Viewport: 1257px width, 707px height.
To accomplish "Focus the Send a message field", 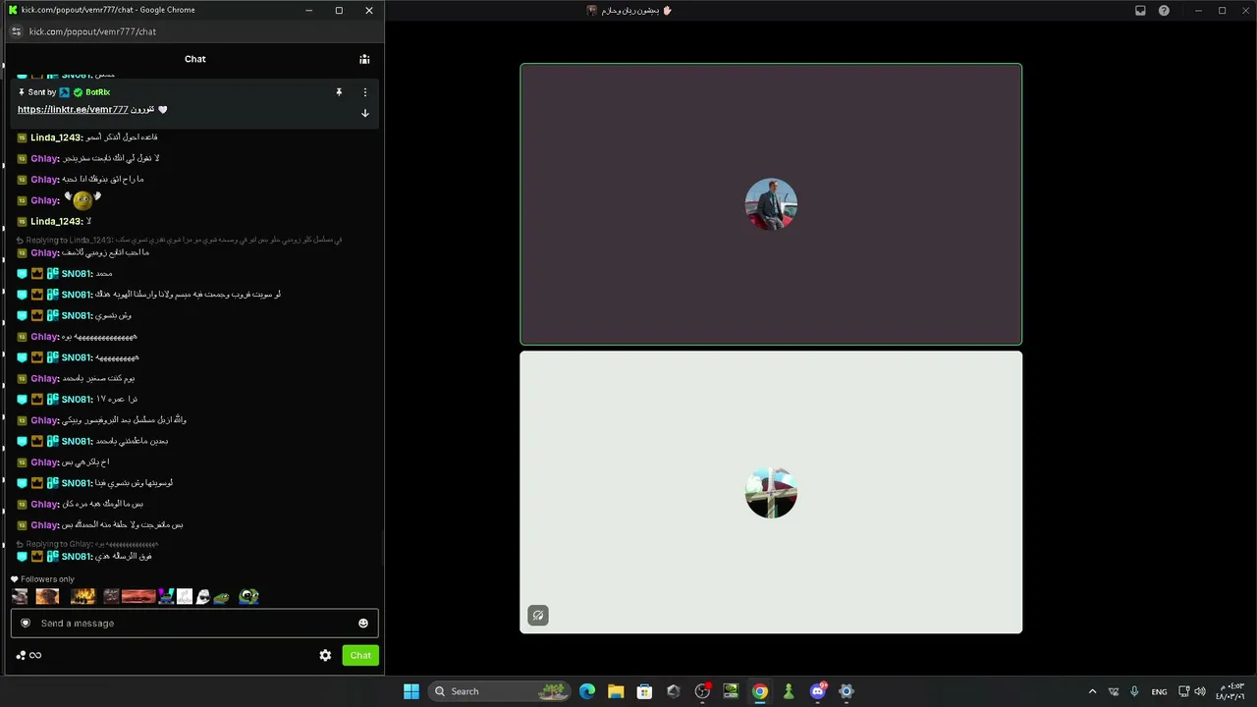I will 194,624.
